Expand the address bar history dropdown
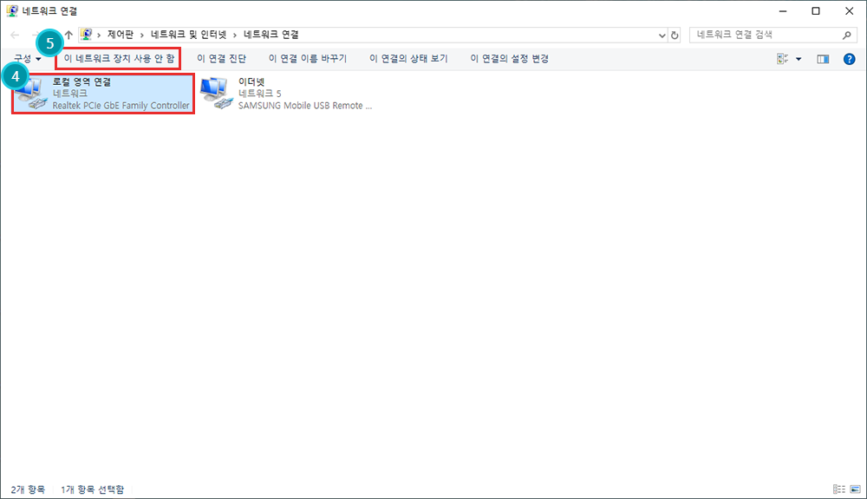Viewport: 867px width, 499px height. point(662,35)
